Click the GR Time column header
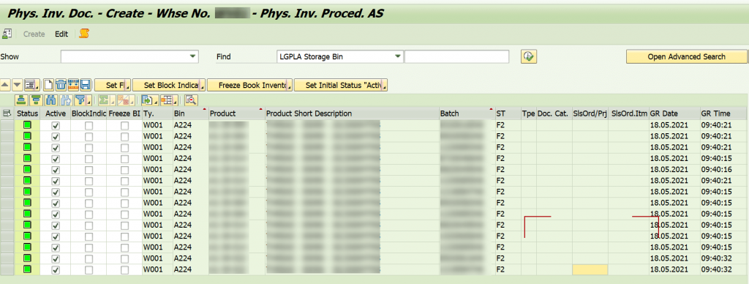Viewport: 749px width, 284px height. [723, 113]
